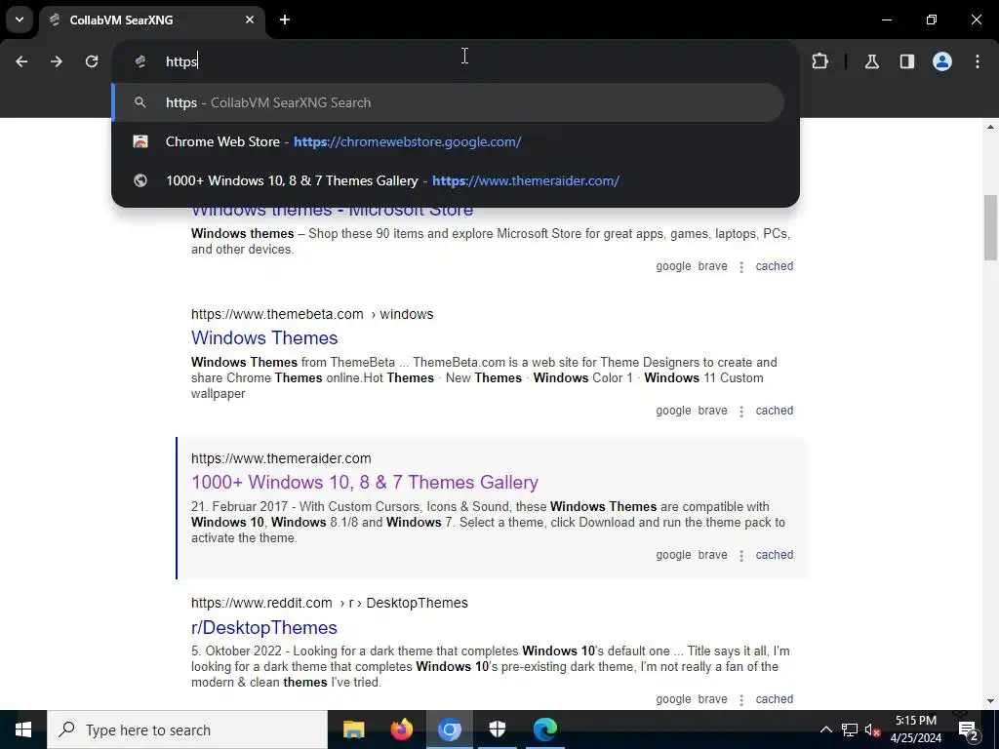999x749 pixels.
Task: Open the clock showing 5:15 PM
Action: coord(915,729)
